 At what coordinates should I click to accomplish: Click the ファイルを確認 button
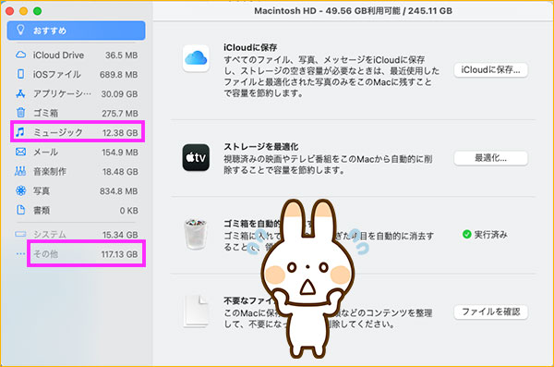[491, 312]
